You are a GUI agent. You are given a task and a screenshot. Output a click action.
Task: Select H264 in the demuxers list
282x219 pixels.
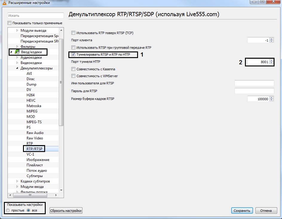[31, 95]
